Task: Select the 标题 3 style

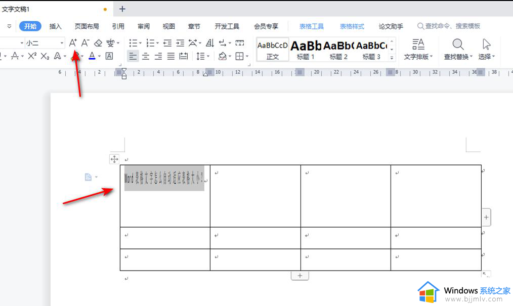Action: pos(372,50)
